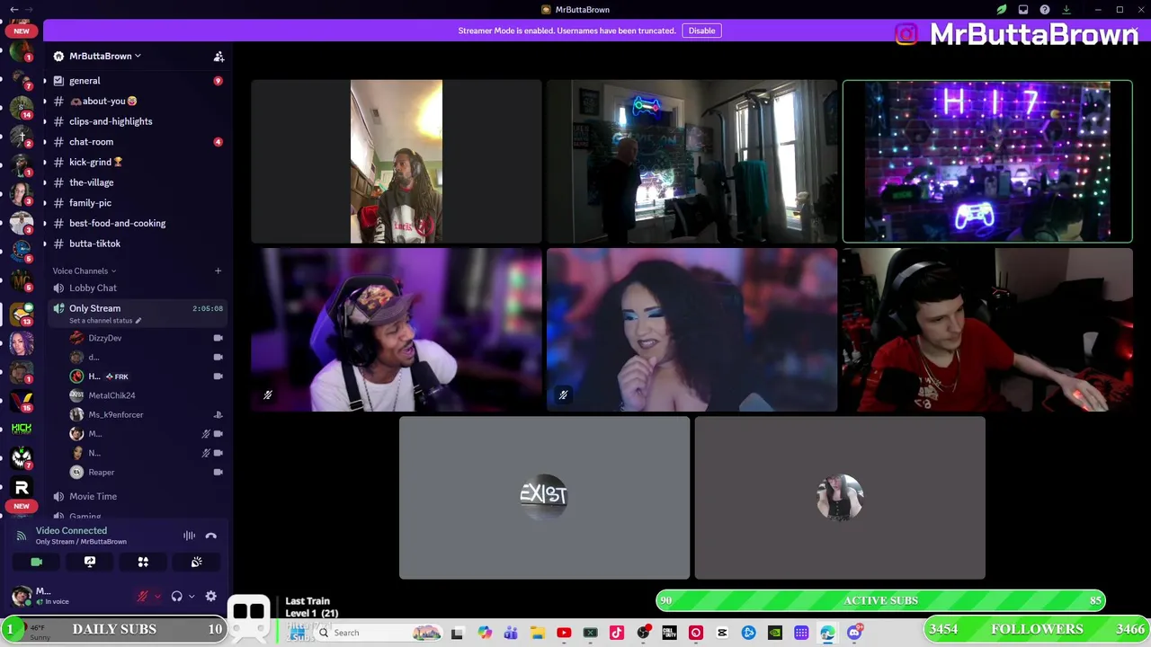Viewport: 1151px width, 647px height.
Task: Open the Discord help icon
Action: pos(1045,10)
